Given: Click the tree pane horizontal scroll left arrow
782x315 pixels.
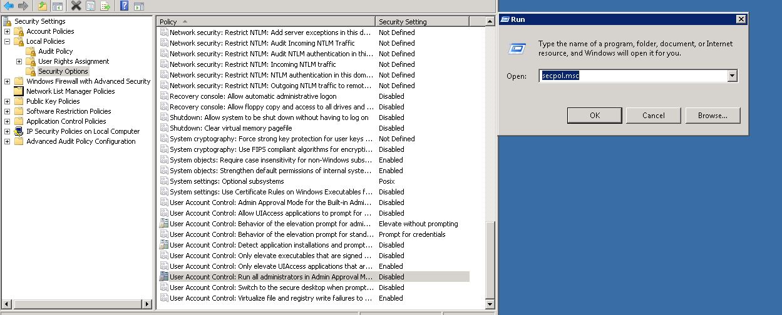Looking at the screenshot, I should (x=8, y=304).
